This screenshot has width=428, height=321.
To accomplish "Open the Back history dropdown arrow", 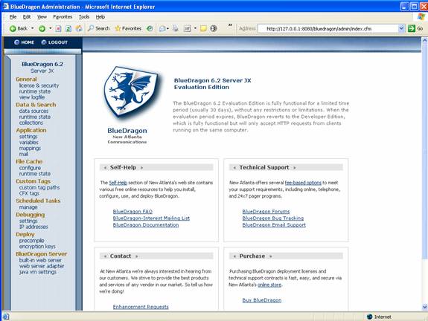I will tap(33, 28).
